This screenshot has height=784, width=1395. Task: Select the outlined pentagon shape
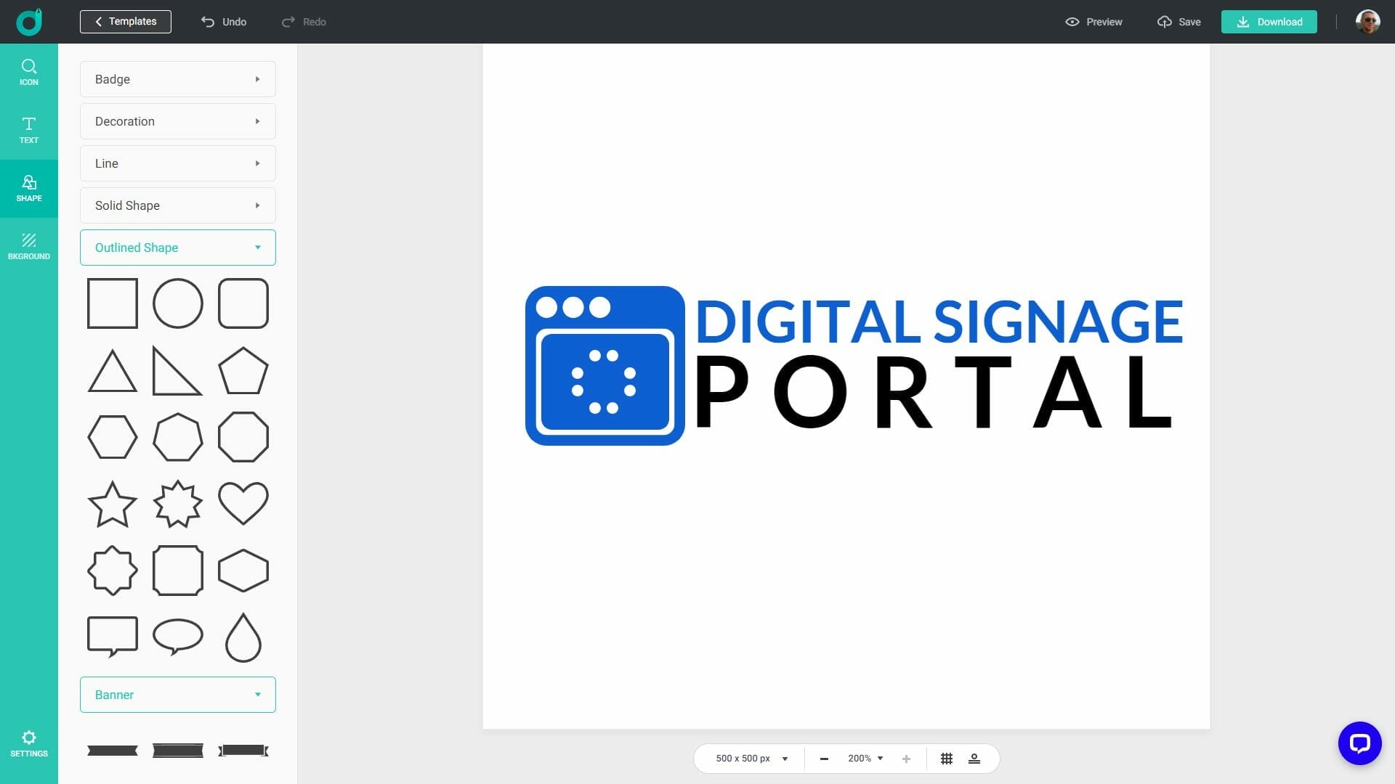coord(243,371)
